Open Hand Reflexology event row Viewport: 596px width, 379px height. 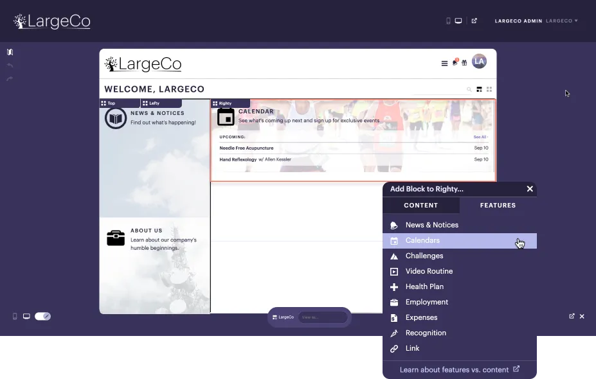[354, 159]
